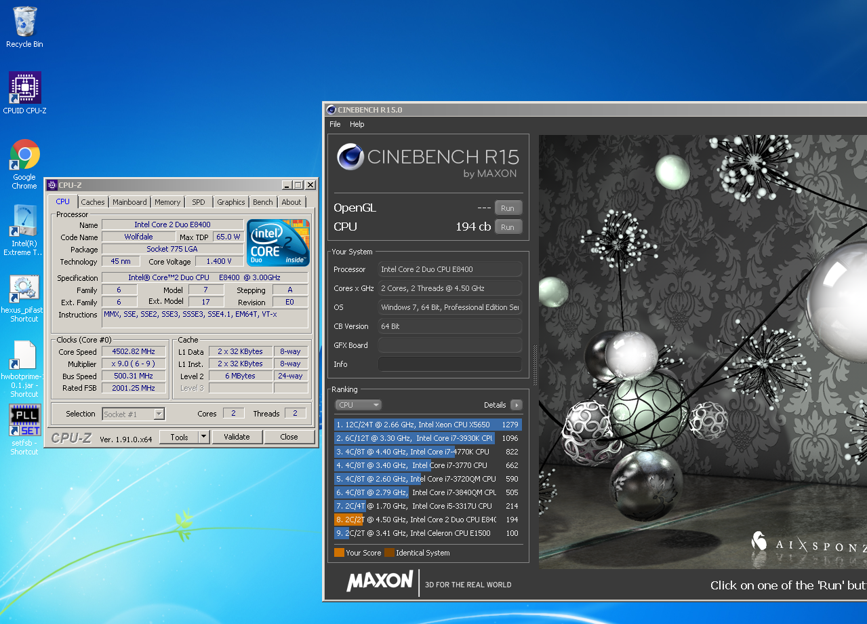Select ranking entry Core i7-3720QM
Viewport: 867px width, 624px height.
point(428,479)
